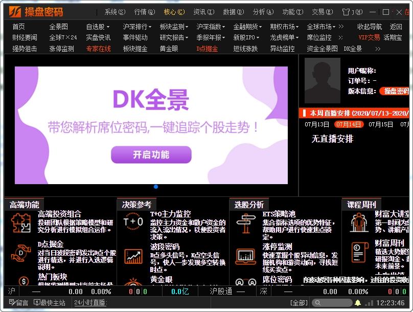Open 专家在线 in navigation
Image resolution: width=413 pixels, height=312 pixels.
coord(98,49)
